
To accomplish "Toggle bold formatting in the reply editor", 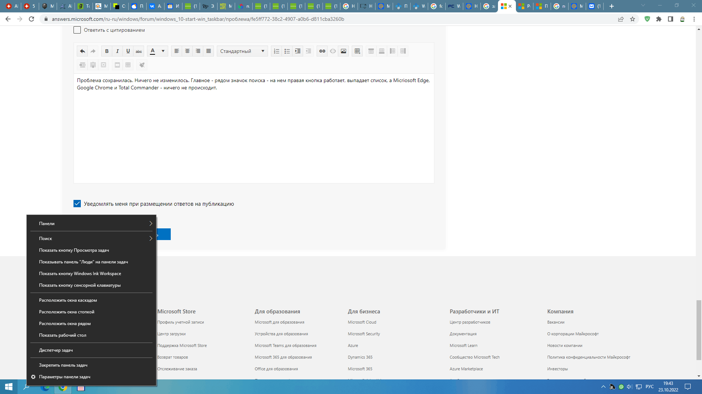I will (107, 51).
